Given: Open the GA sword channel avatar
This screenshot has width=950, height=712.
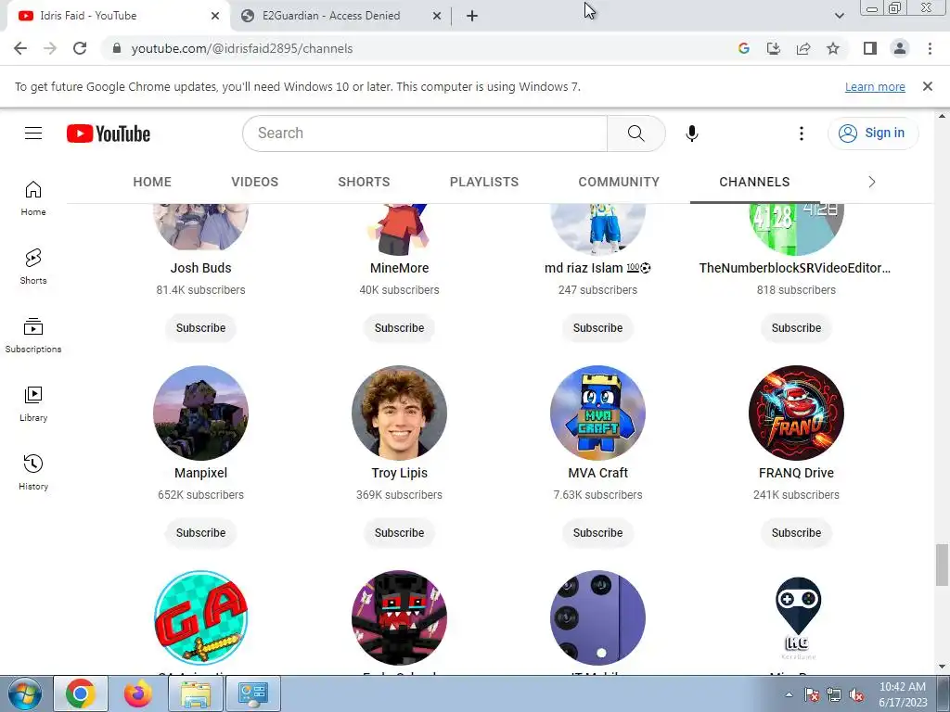Looking at the screenshot, I should click(200, 617).
